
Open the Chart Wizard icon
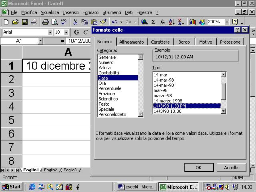pos(192,22)
